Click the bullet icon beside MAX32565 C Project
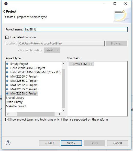 point(7,81)
